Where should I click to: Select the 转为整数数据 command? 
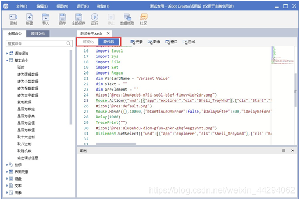tap(28, 88)
